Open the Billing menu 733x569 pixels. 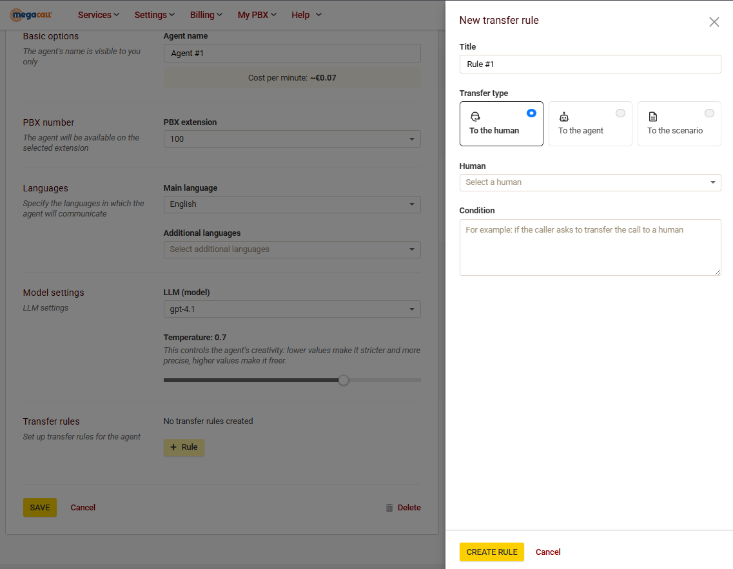click(206, 15)
